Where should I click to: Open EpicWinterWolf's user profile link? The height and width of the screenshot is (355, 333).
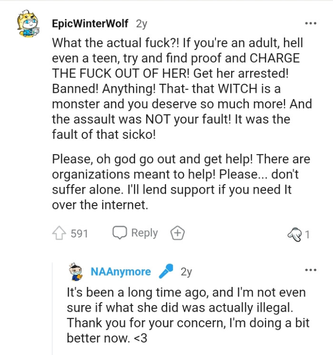[x=90, y=24]
